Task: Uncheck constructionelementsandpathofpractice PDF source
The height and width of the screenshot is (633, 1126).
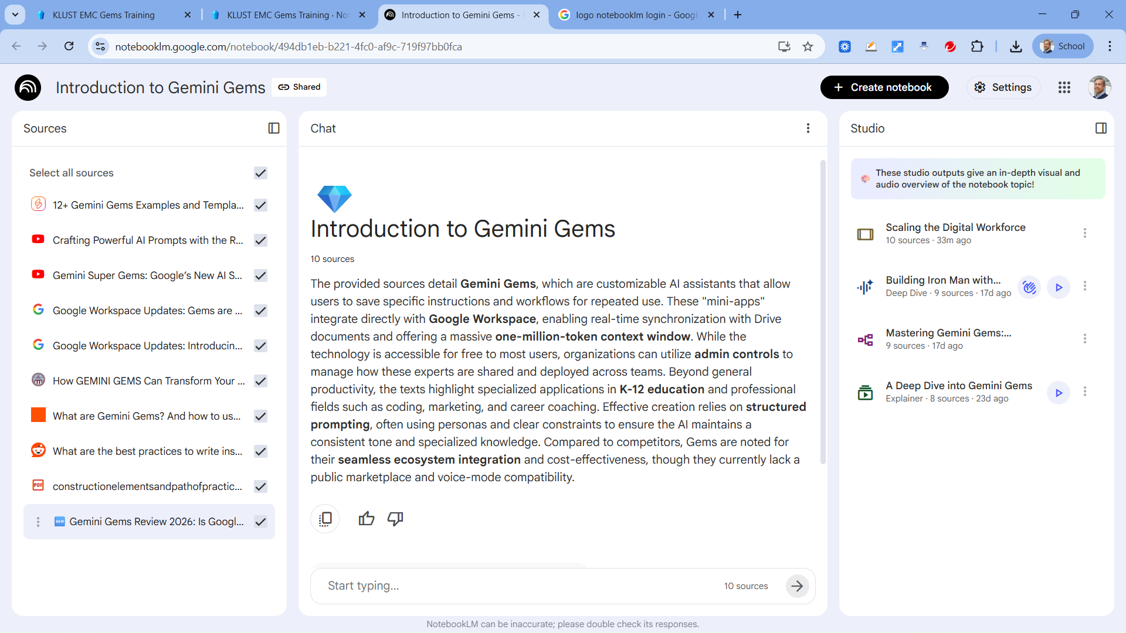Action: (261, 486)
